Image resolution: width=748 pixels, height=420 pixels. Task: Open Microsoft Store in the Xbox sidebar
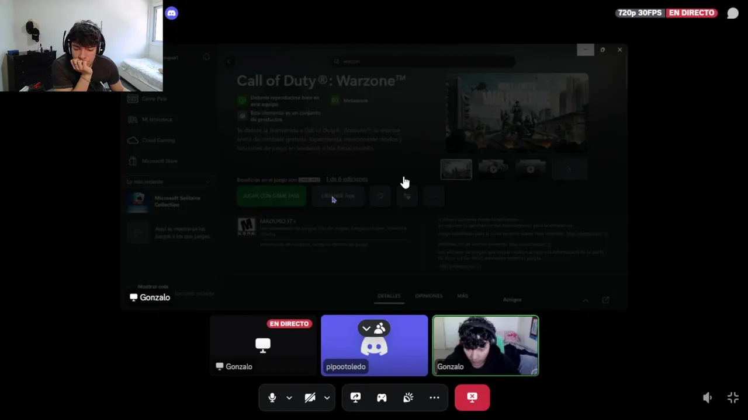153,161
